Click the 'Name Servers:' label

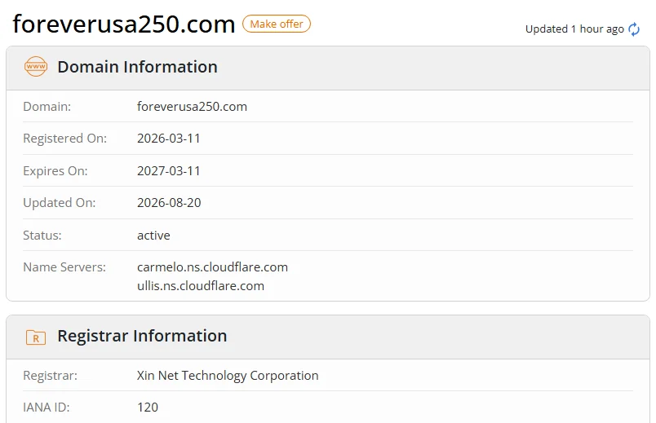pyautogui.click(x=64, y=267)
